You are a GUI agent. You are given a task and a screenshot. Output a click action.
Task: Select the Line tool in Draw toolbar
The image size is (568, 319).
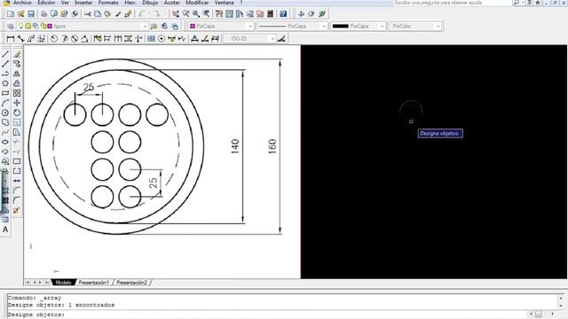[x=5, y=54]
